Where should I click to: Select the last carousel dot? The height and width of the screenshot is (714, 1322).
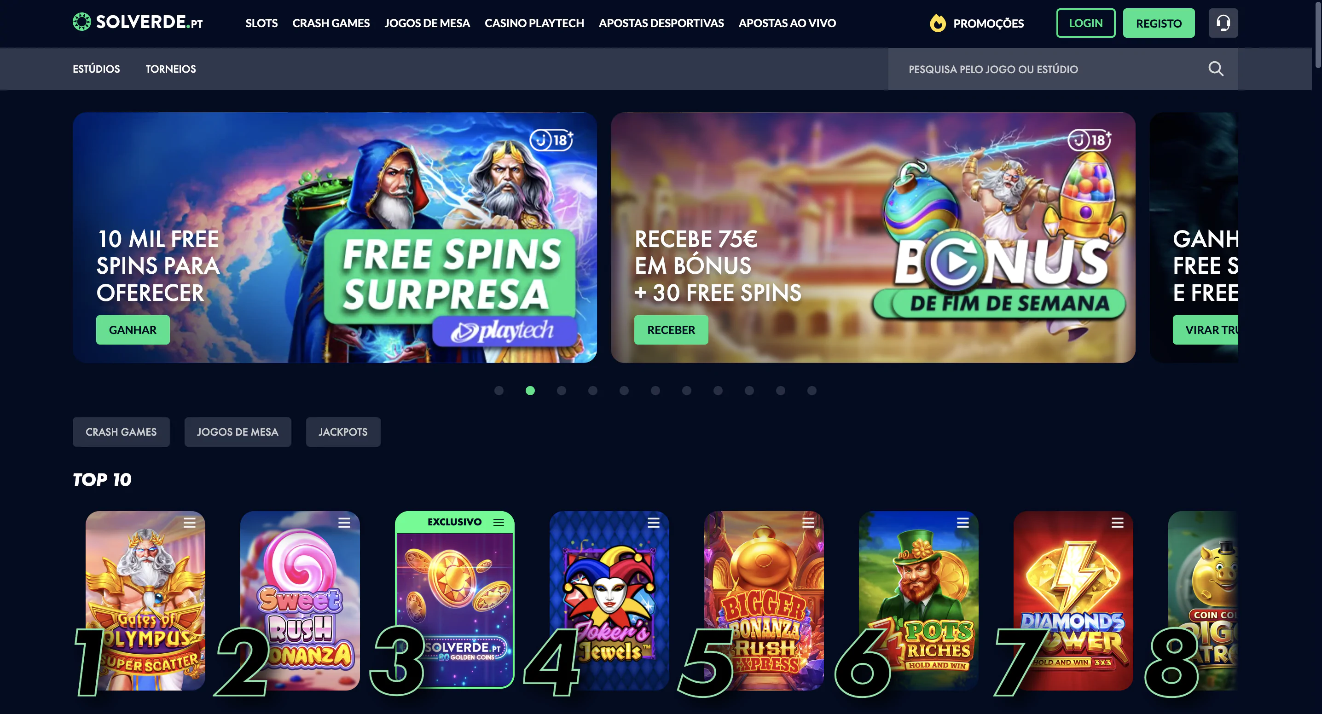(812, 391)
